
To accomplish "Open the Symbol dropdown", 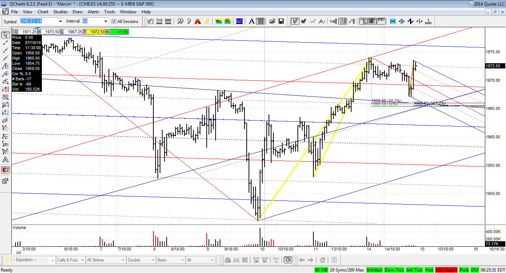I will (x=60, y=21).
